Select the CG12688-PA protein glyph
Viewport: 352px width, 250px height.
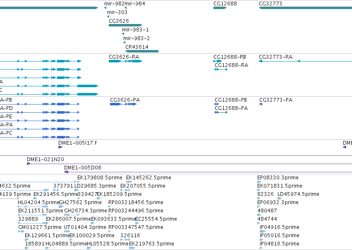pyautogui.click(x=221, y=112)
